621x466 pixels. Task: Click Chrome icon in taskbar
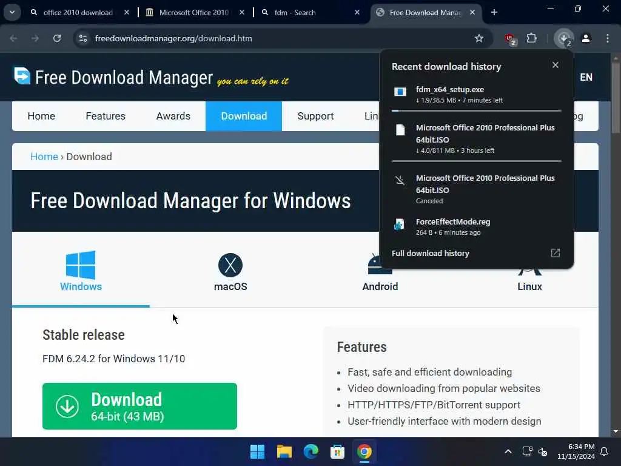coord(364,451)
